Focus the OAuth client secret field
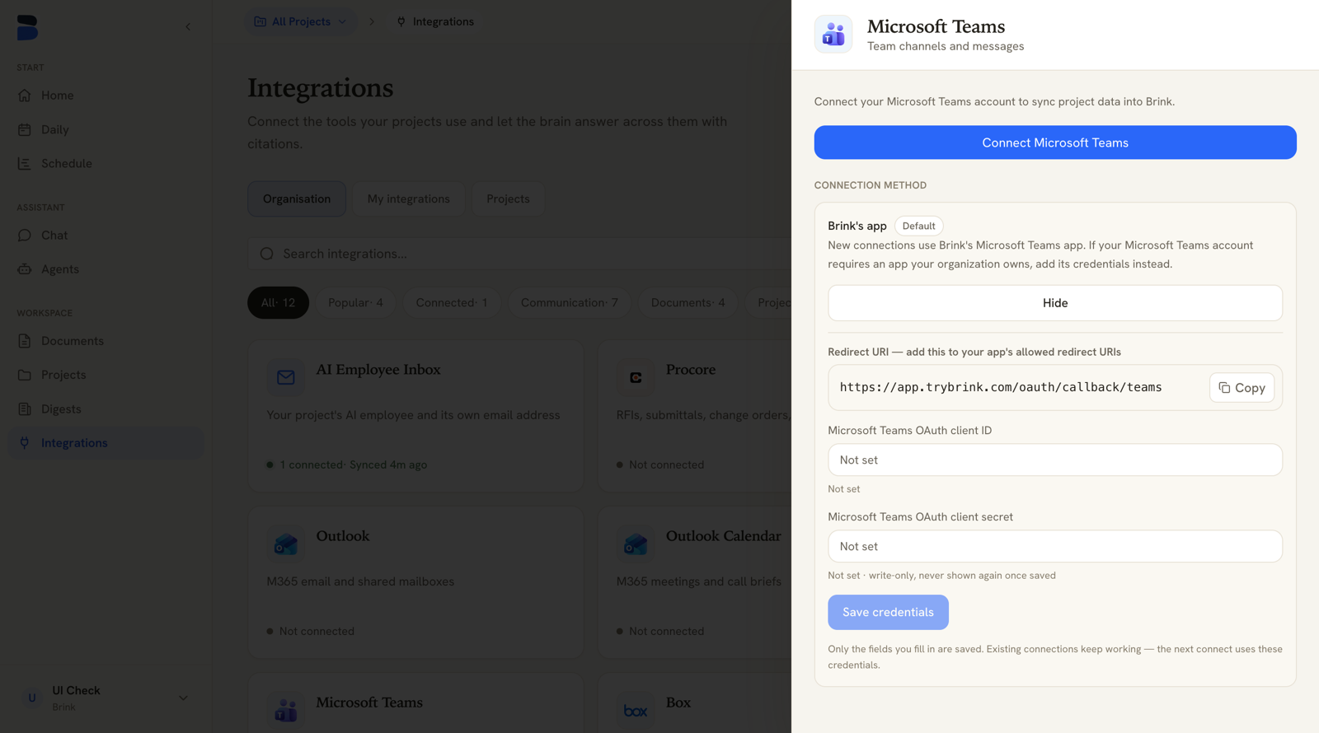Viewport: 1319px width, 733px height. click(1055, 546)
